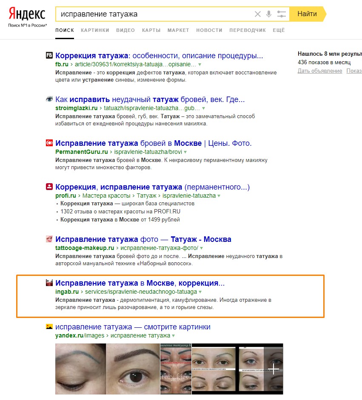Open 'Коррекция, исправление татуажа (перманентного...)' result
The width and height of the screenshot is (362, 400).
[152, 187]
